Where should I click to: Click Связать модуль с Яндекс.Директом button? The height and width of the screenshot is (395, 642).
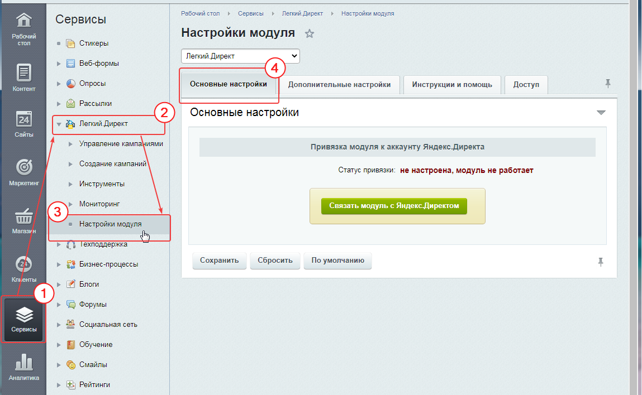(x=394, y=206)
